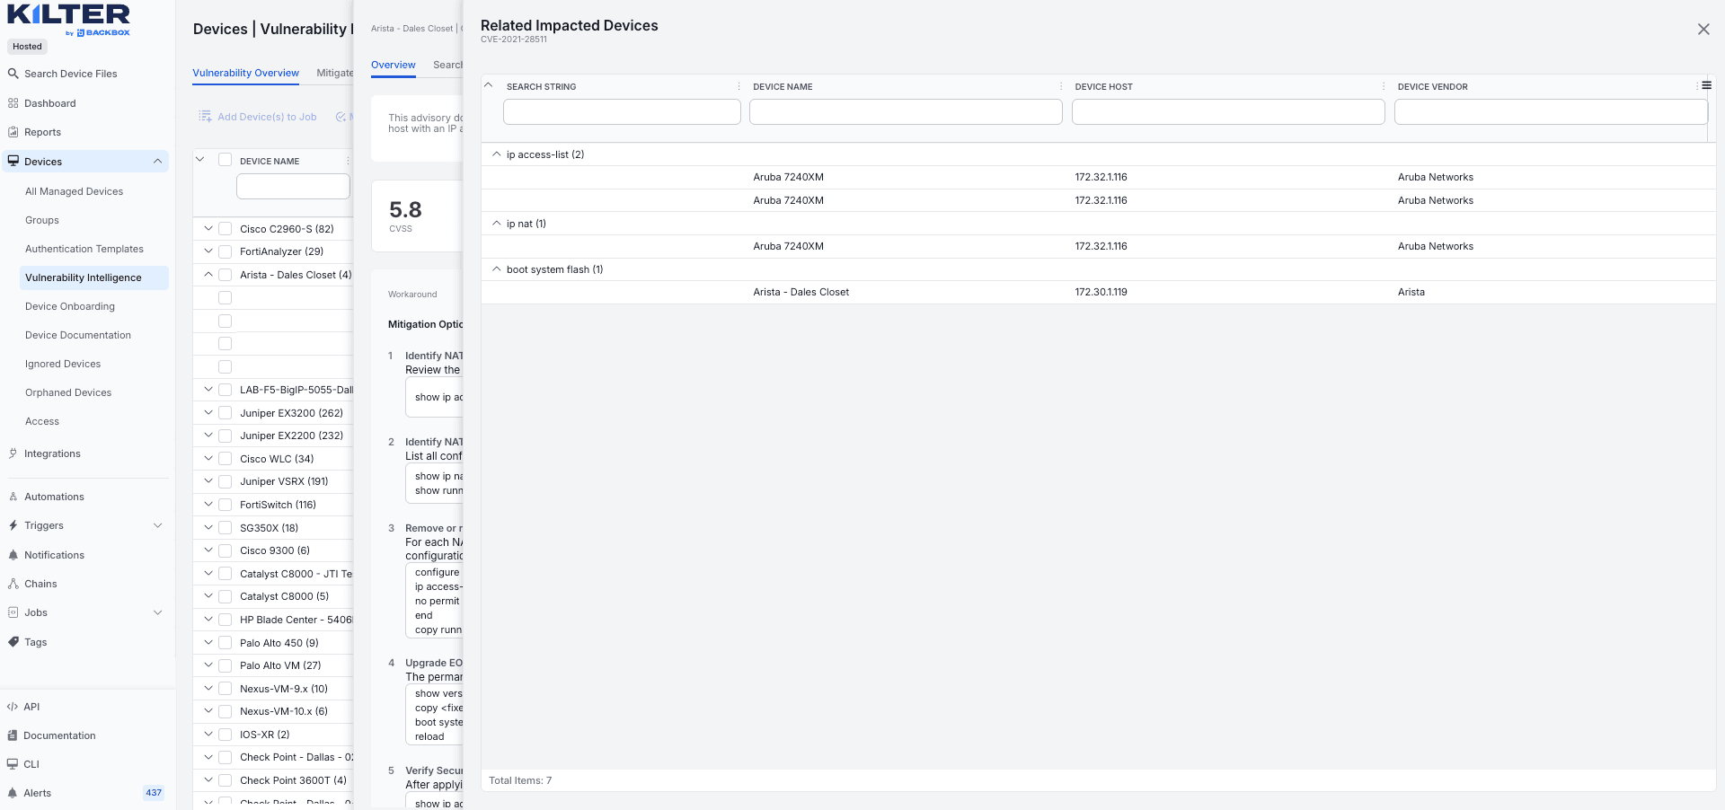Collapse the Arista - Dales Closet (4) row

tap(208, 274)
